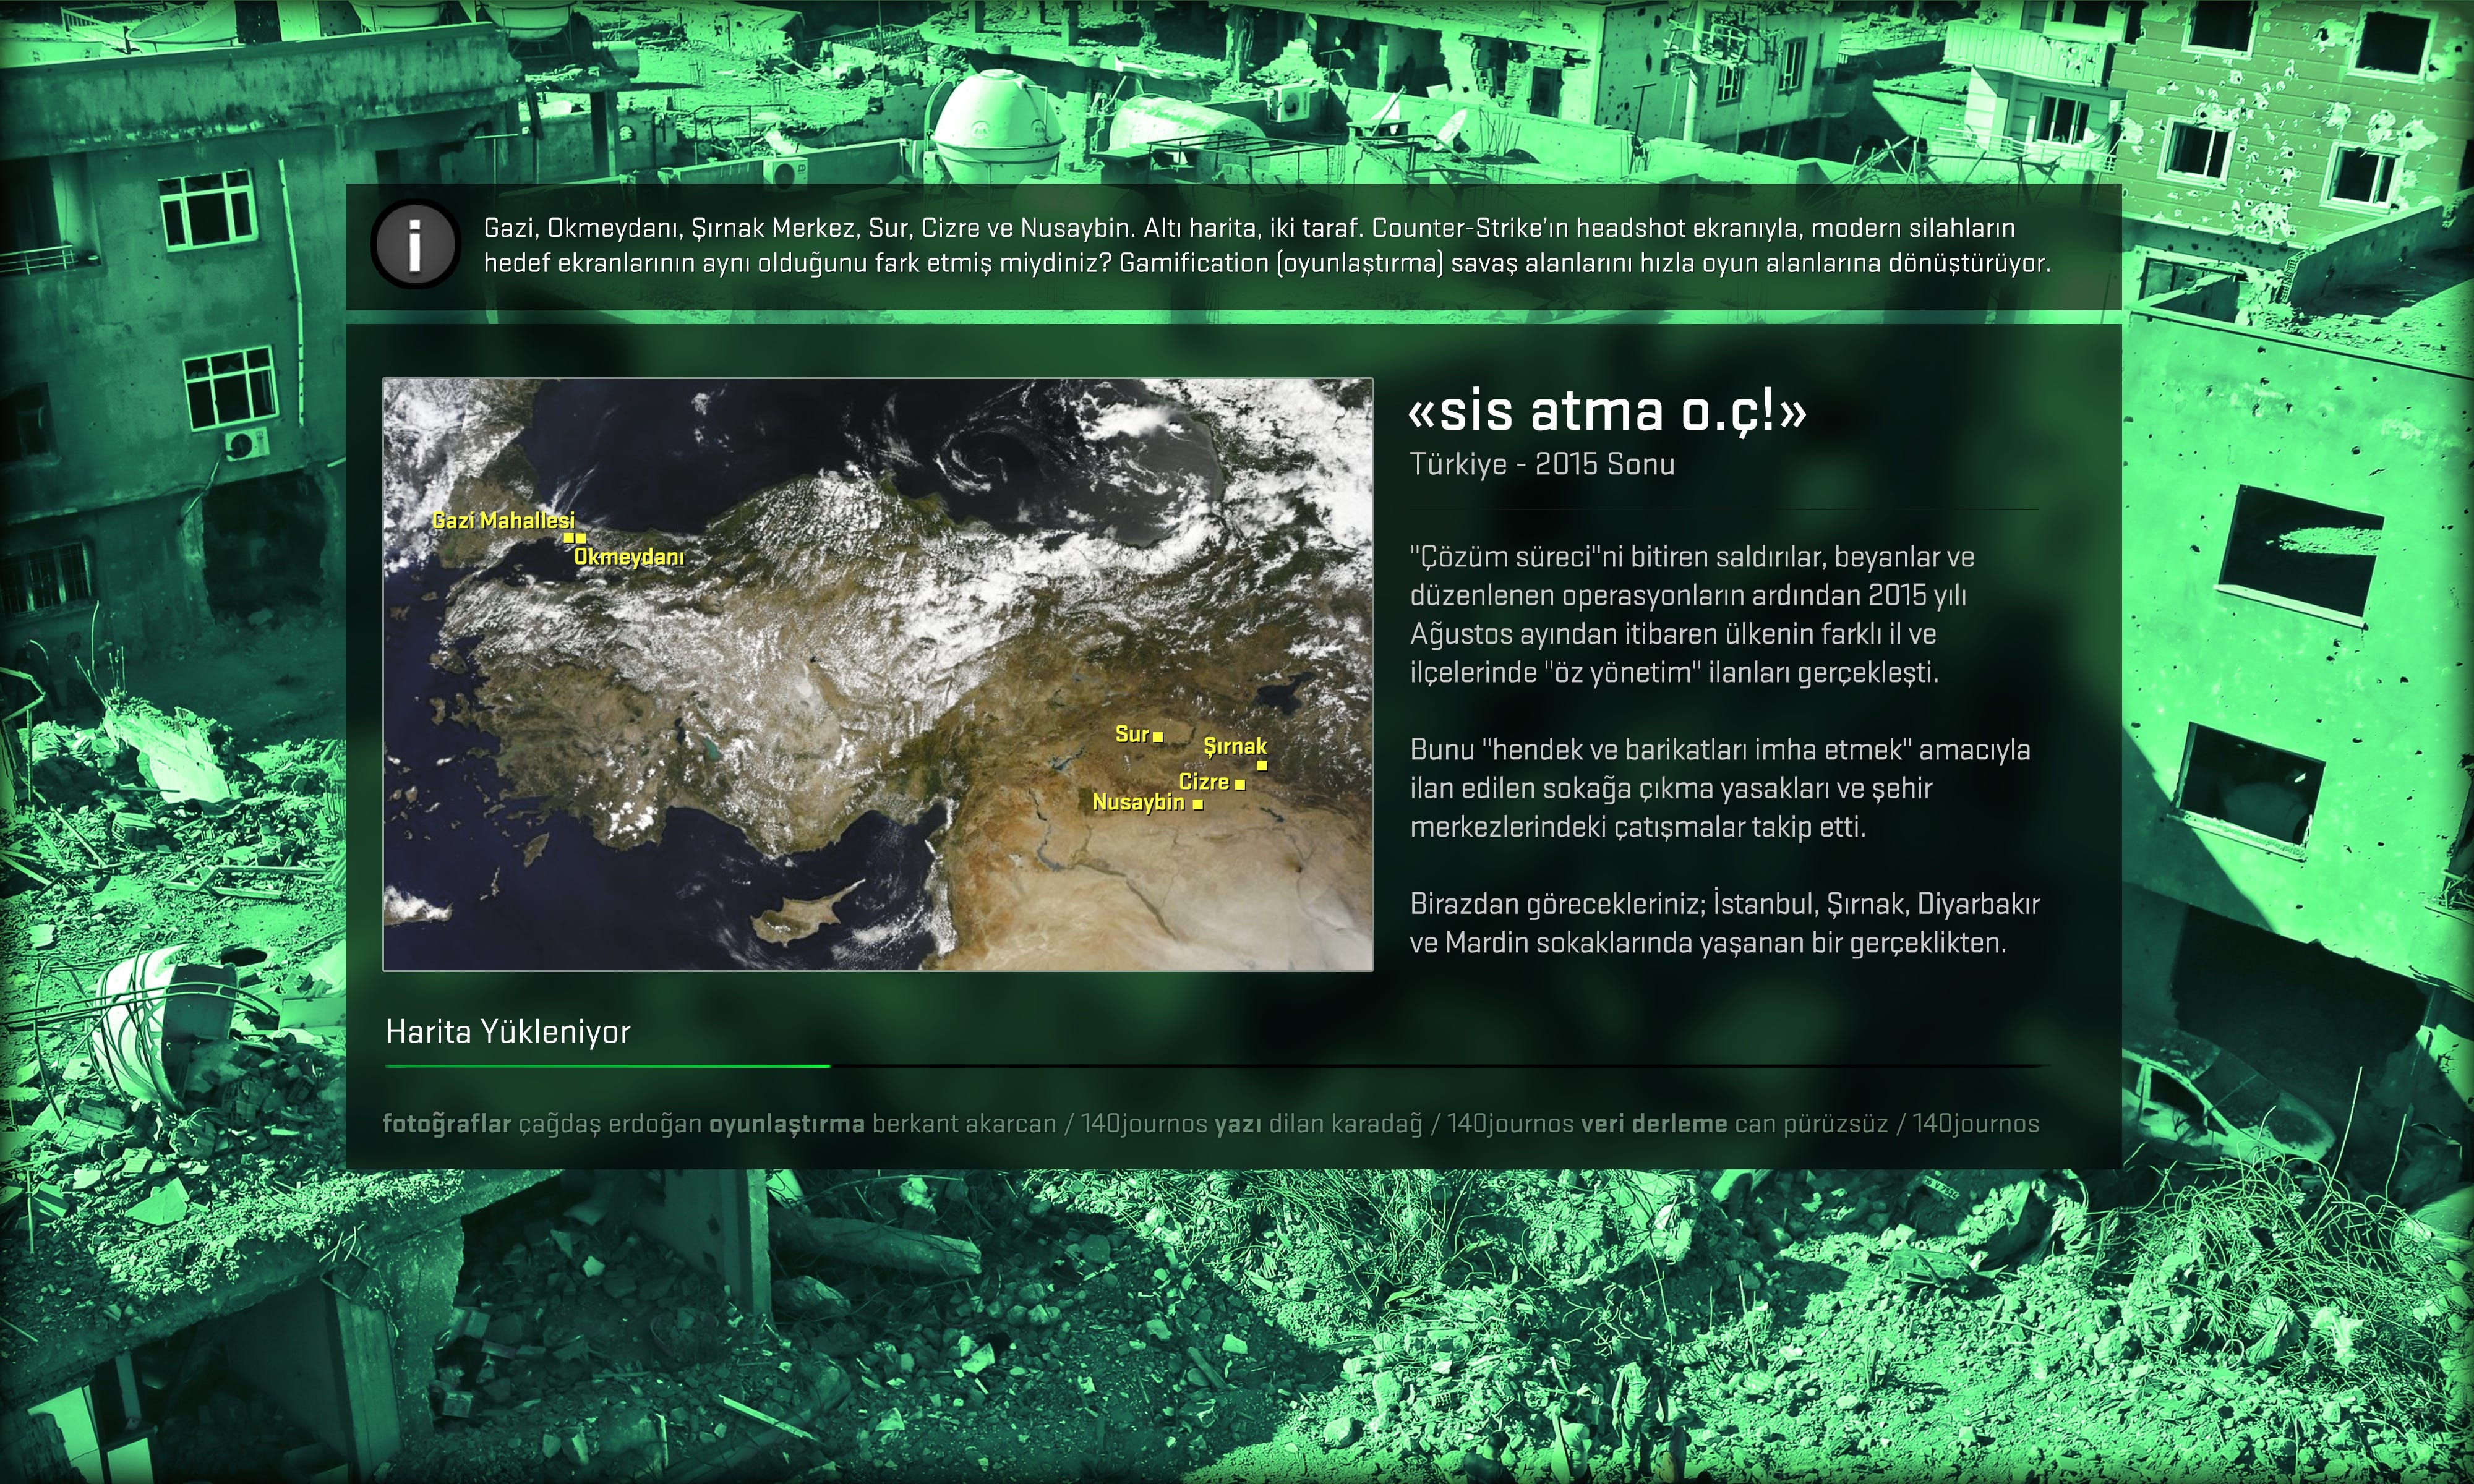The image size is (2474, 1484).
Task: Click the "fotoğraflar" credit label
Action: click(447, 1124)
